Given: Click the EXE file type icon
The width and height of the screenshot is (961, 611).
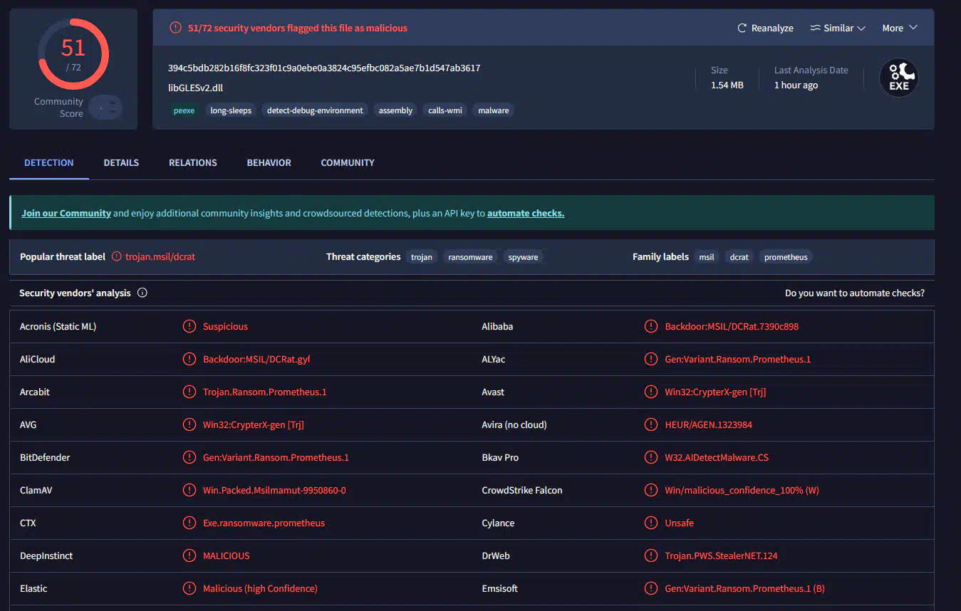Looking at the screenshot, I should click(x=898, y=78).
